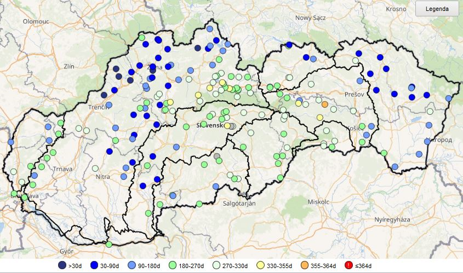463x273 pixels.
Task: Click the blue marker north of Salgótarján
Action: click(x=216, y=186)
